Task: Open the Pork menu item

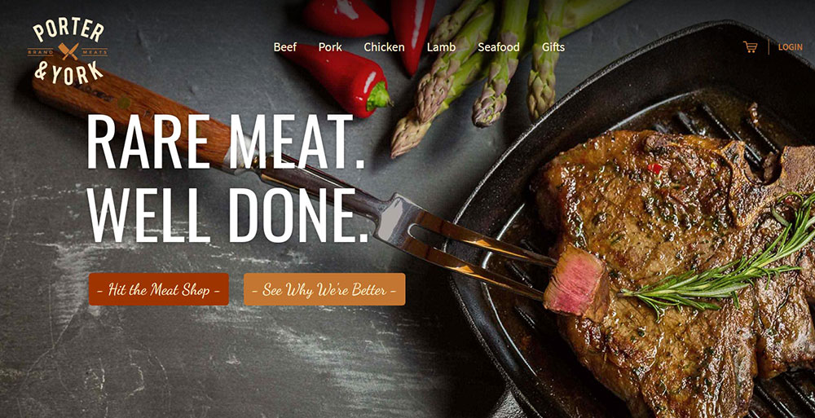Action: pyautogui.click(x=330, y=47)
